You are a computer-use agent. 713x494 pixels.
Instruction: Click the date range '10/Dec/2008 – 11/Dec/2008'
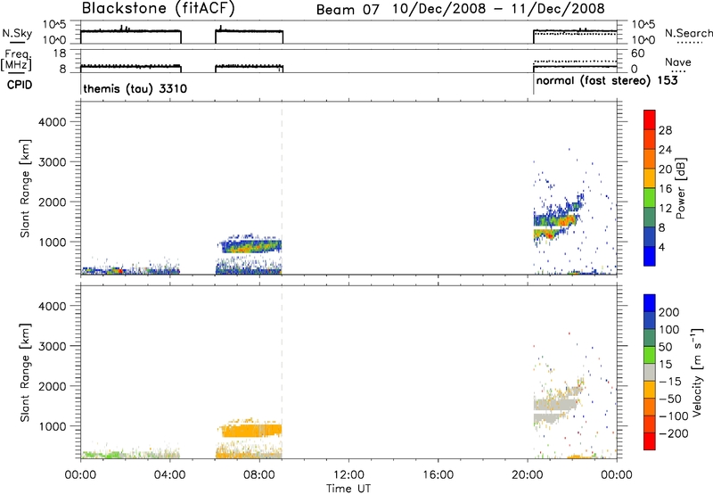(x=499, y=9)
